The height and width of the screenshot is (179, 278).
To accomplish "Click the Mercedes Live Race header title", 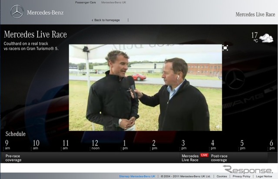I will click(255, 14).
